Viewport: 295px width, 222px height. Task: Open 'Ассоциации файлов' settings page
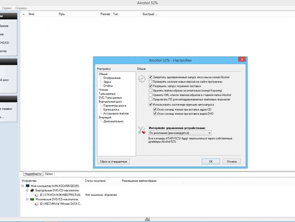[116, 113]
